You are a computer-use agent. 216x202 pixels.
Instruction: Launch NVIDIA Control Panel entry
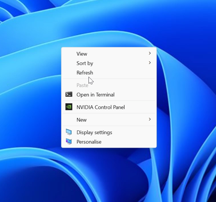pyautogui.click(x=109, y=107)
